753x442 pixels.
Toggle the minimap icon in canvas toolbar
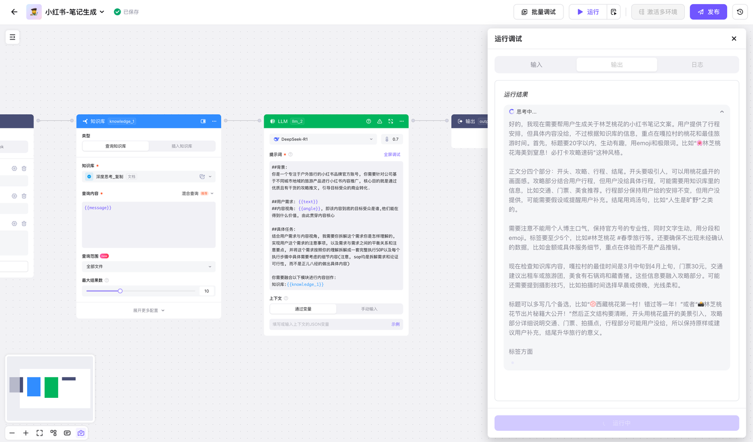tap(81, 433)
